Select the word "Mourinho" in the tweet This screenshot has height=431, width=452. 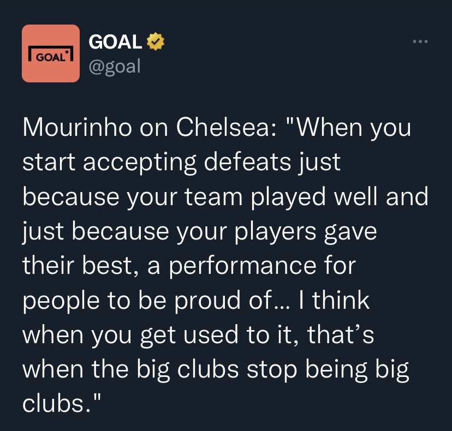pyautogui.click(x=78, y=127)
